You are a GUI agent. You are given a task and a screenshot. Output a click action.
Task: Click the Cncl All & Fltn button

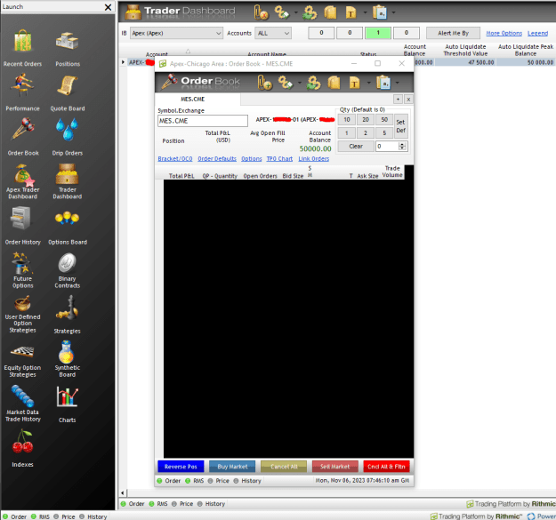386,467
